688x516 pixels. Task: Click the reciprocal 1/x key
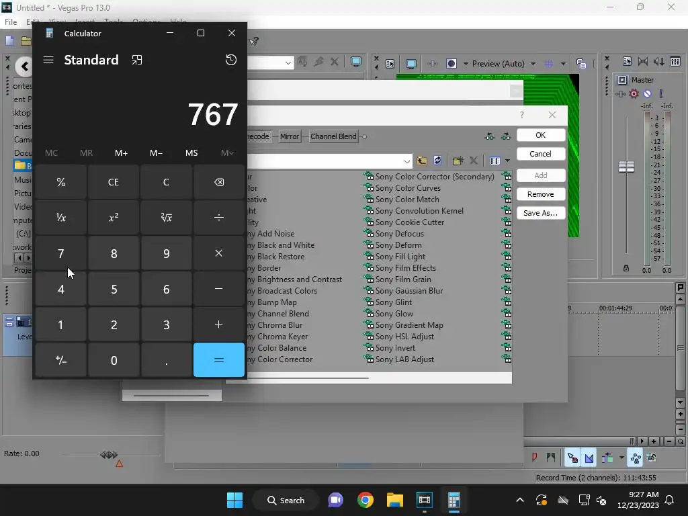pyautogui.click(x=61, y=218)
